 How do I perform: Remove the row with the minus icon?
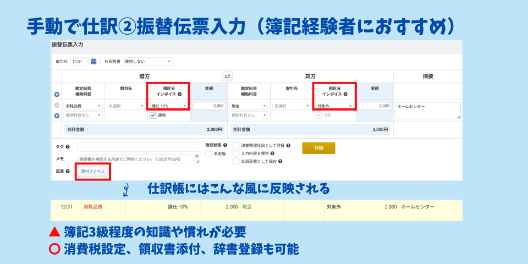(57, 106)
